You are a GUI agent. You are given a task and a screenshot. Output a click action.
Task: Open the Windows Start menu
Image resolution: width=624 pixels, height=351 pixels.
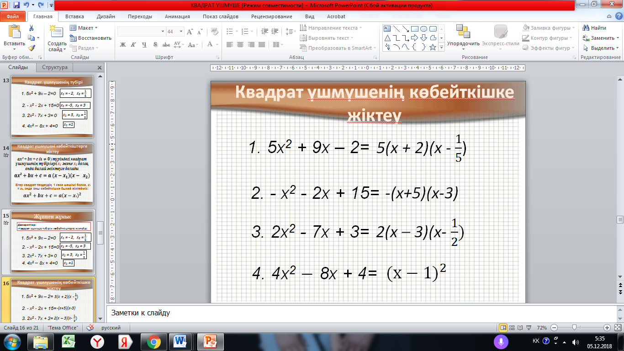pos(11,341)
